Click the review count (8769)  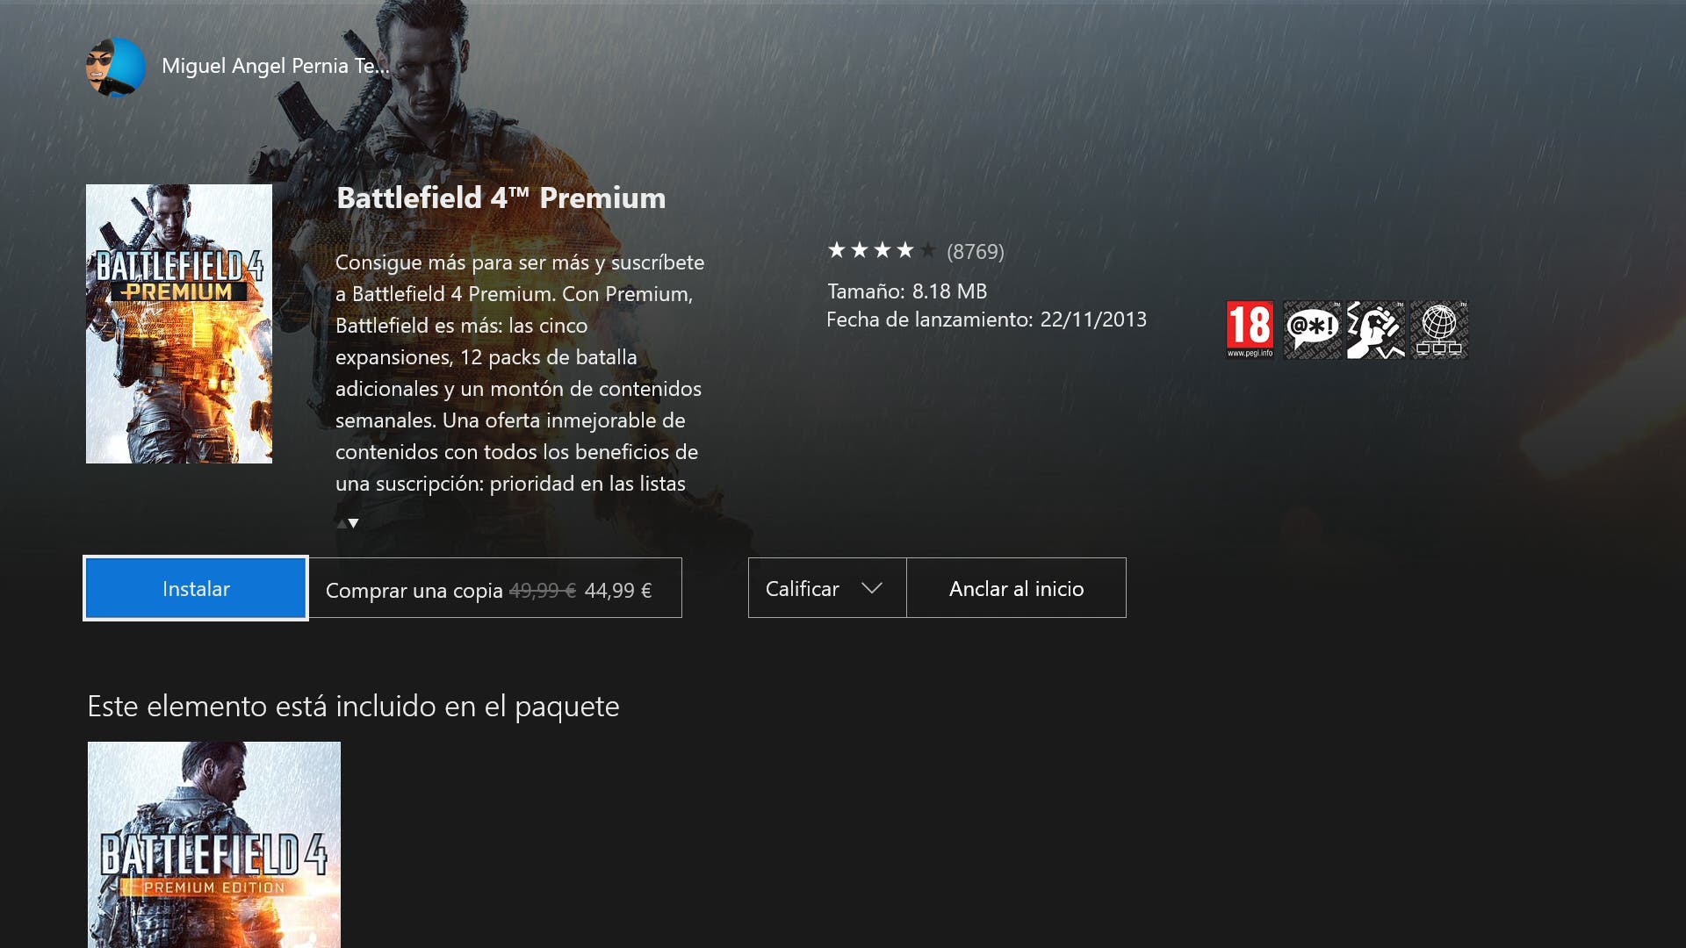(x=976, y=252)
